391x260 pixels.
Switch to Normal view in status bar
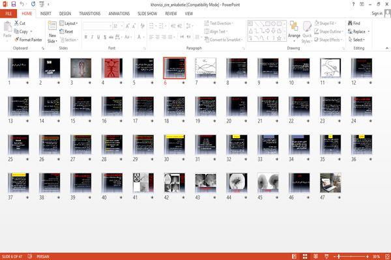[x=295, y=256]
